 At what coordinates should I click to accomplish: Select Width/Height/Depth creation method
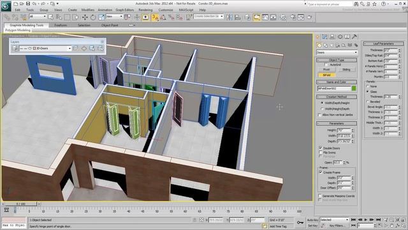pyautogui.click(x=322, y=109)
